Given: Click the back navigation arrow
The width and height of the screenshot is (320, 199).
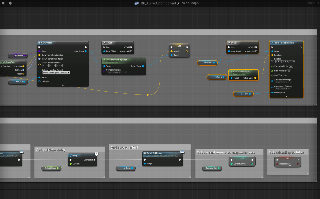Looking at the screenshot, I should 3,3.
